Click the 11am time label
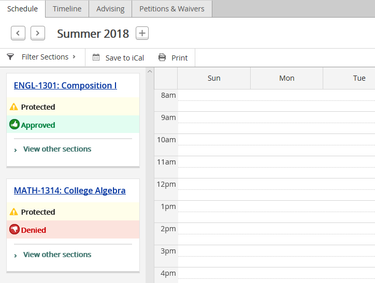This screenshot has width=375, height=283. click(166, 162)
